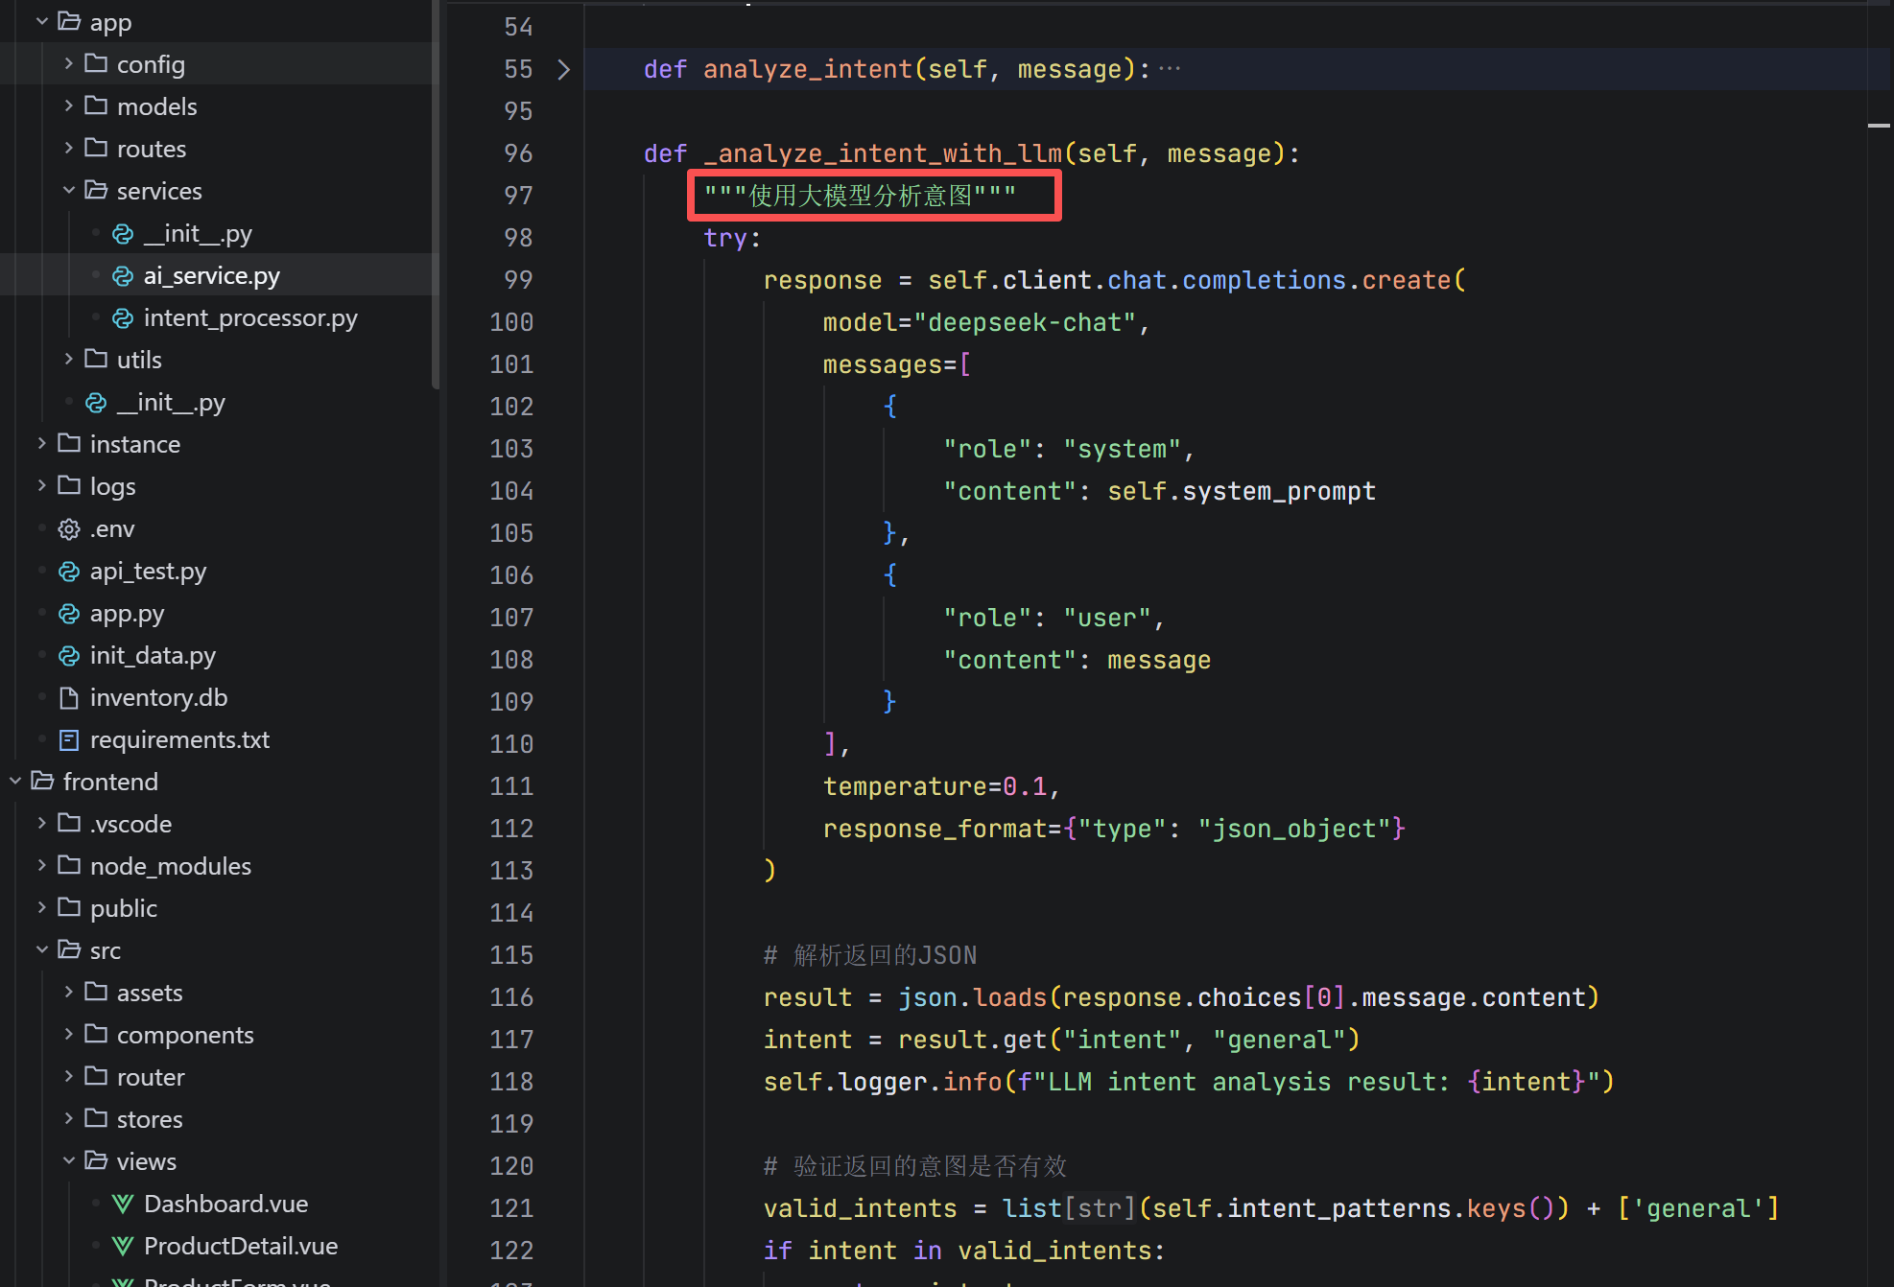Click the file icon beside inventory.db
This screenshot has height=1287, width=1894.
(69, 698)
